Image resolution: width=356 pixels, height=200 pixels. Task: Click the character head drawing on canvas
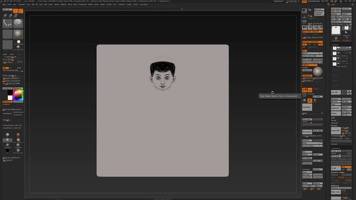[x=162, y=76]
